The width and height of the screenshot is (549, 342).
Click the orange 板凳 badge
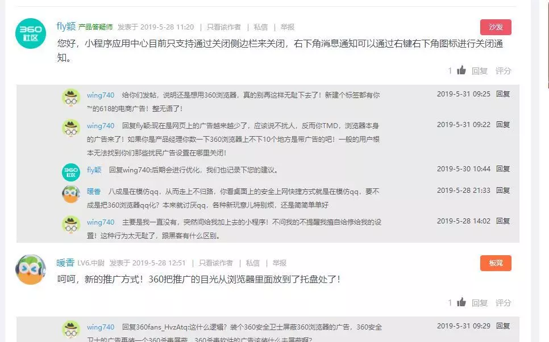point(496,263)
